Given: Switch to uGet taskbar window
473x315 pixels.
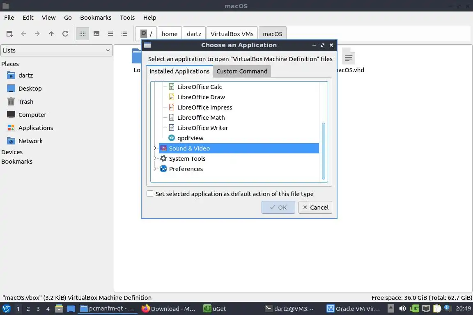Looking at the screenshot, I should (215, 309).
